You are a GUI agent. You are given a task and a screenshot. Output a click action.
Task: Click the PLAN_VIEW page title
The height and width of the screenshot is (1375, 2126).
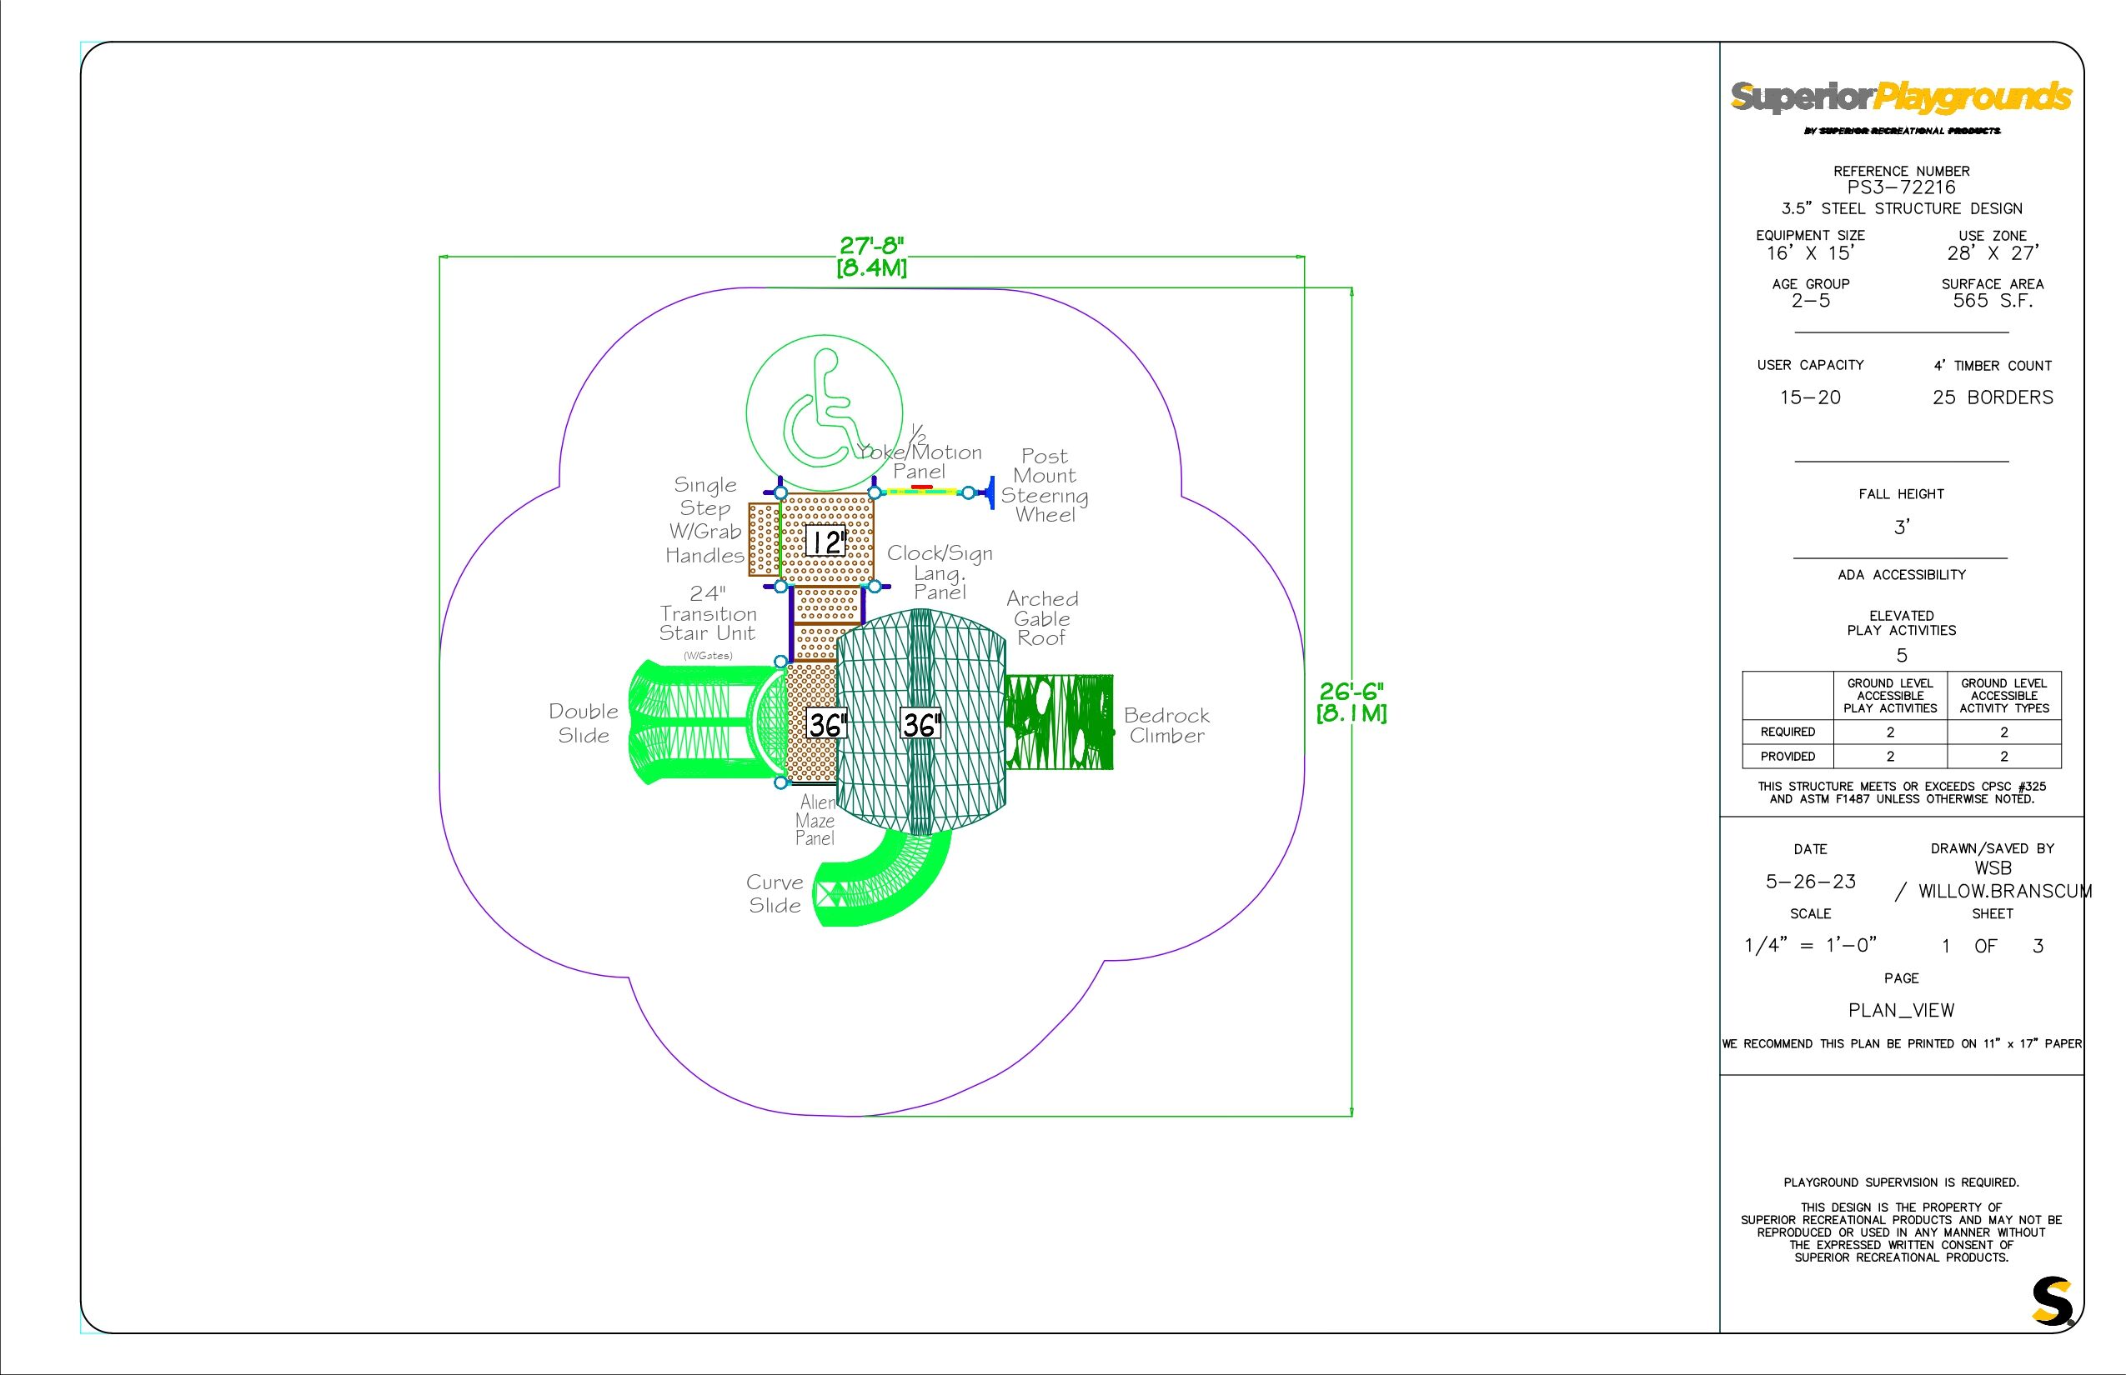pyautogui.click(x=1901, y=1011)
